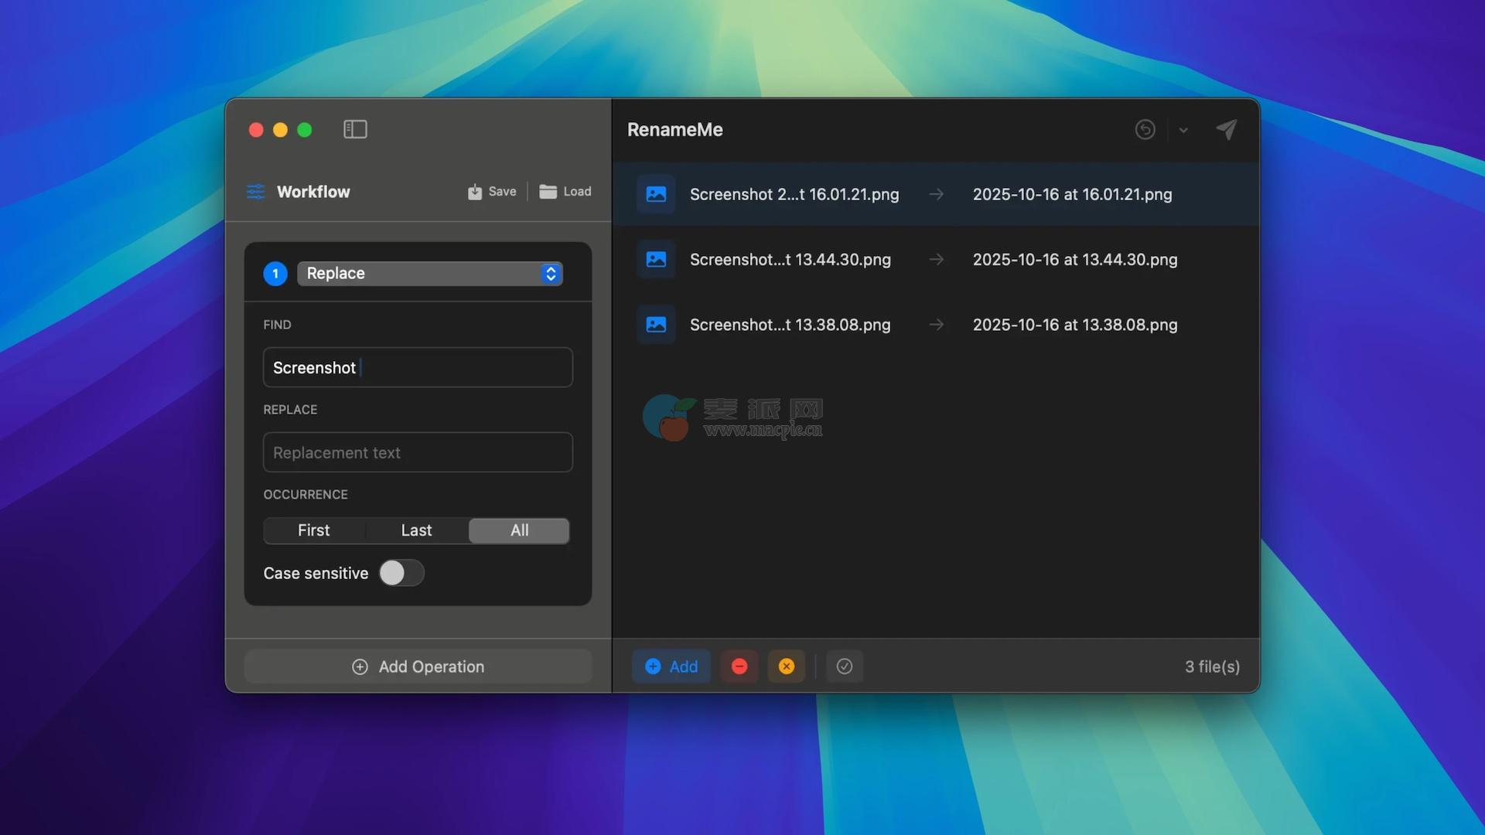The image size is (1485, 835).
Task: Click the red minus remove button
Action: click(x=739, y=666)
